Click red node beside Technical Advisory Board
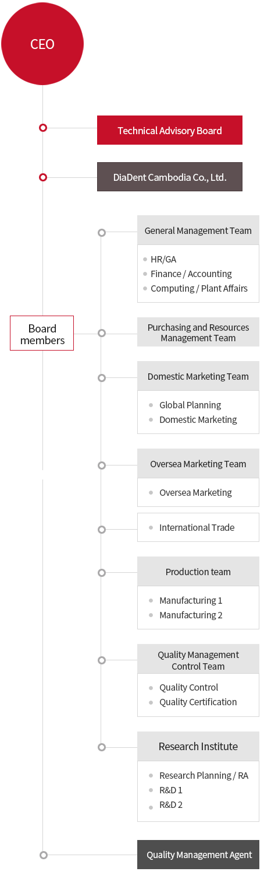 pos(42,128)
